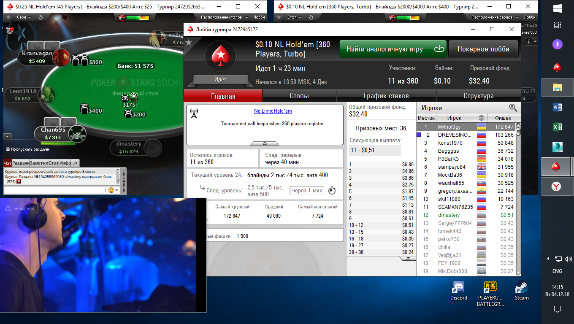574x324 pixels.
Task: Click the target alert icon at the table corner
Action: coord(10,30)
